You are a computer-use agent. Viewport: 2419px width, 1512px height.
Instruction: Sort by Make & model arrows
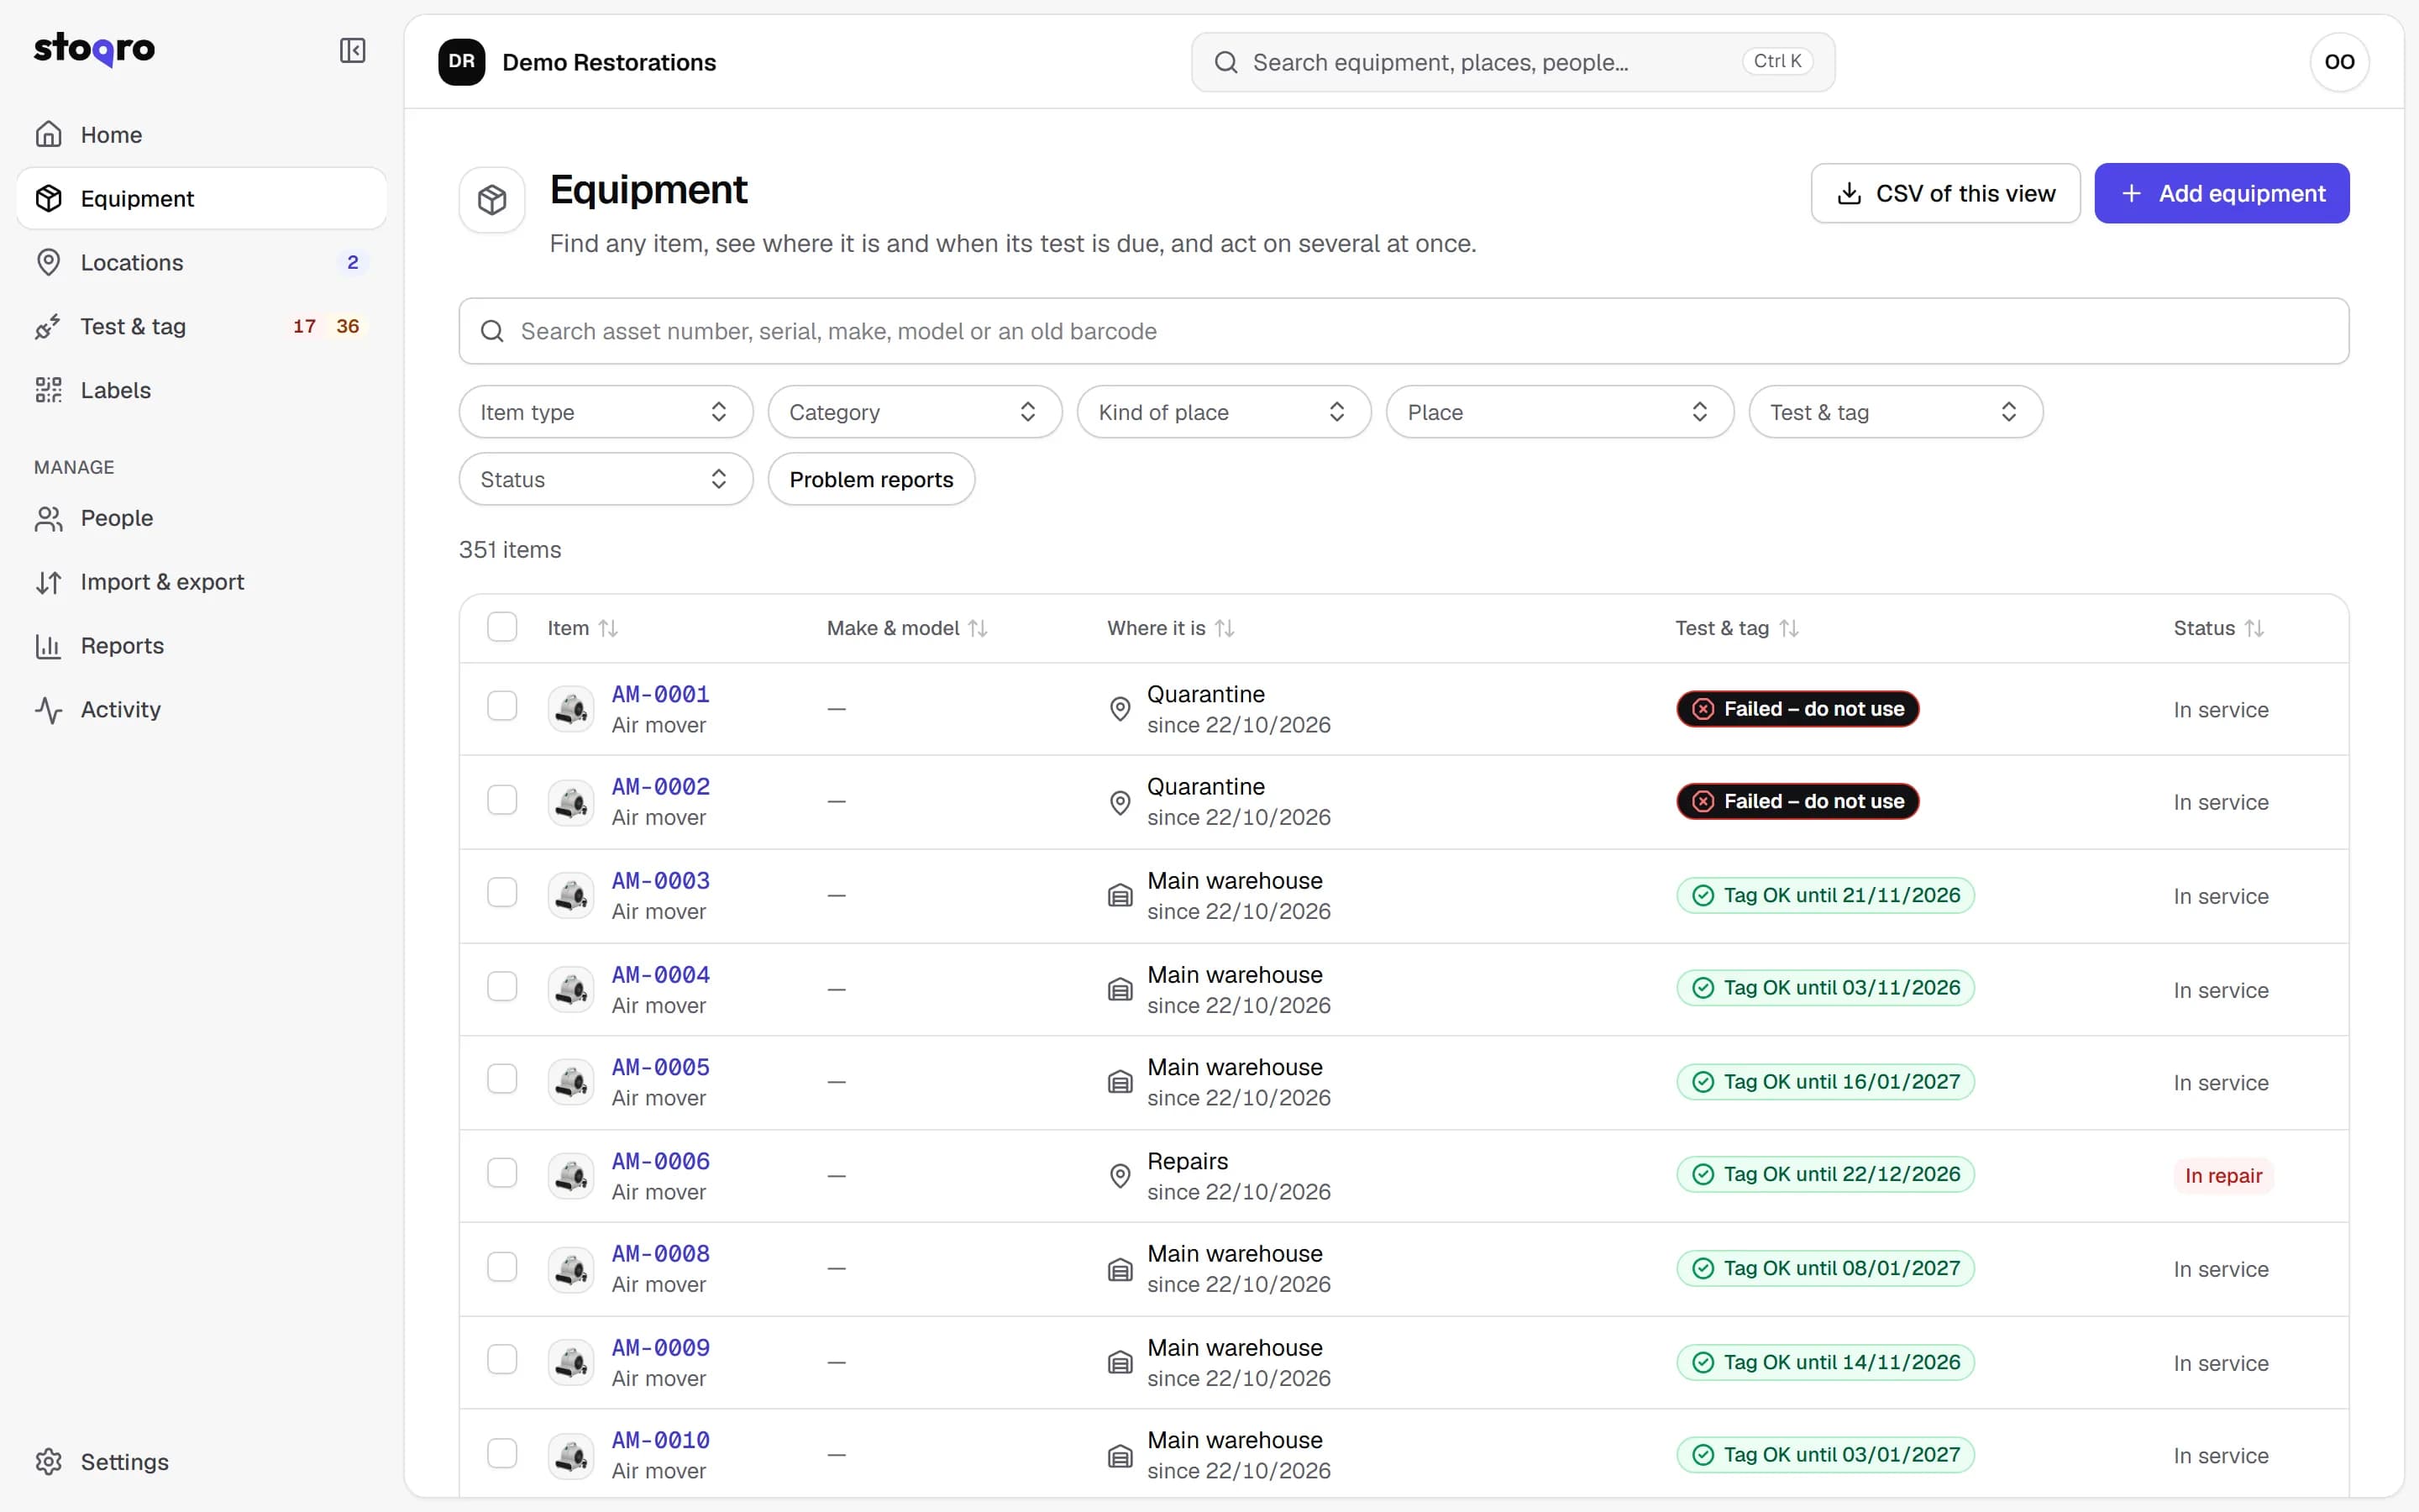978,628
